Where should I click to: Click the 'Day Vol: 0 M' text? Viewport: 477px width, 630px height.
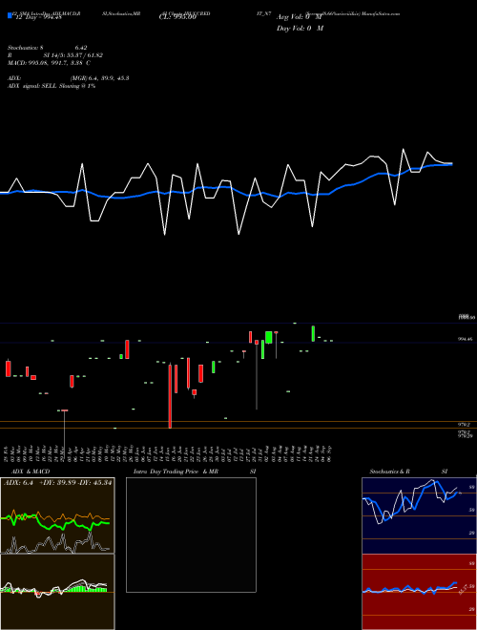point(300,28)
